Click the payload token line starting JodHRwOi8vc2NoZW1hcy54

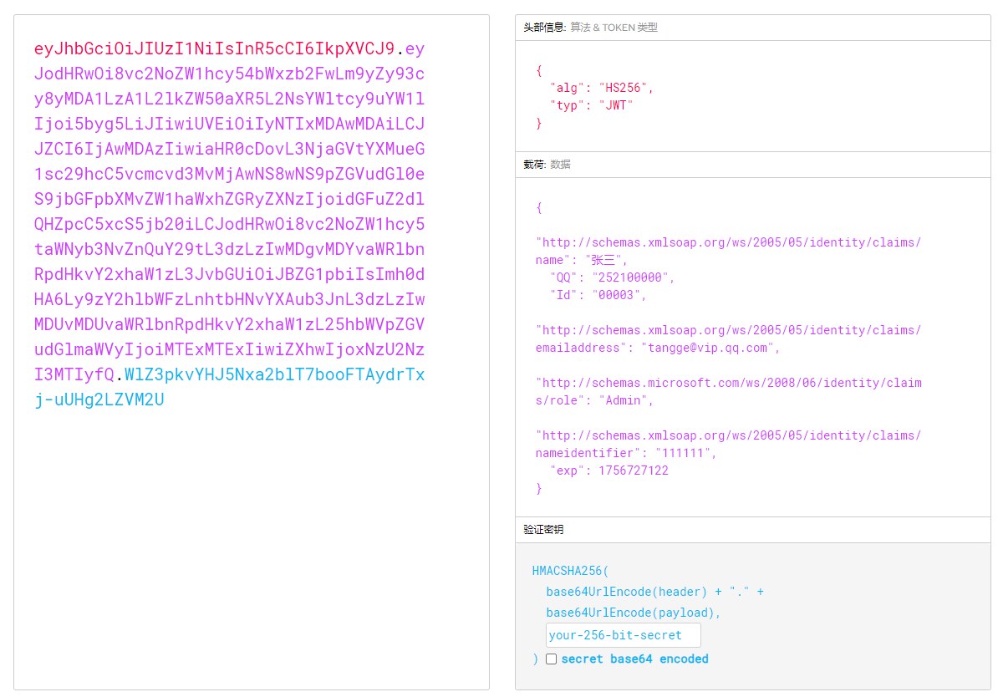coord(229,74)
